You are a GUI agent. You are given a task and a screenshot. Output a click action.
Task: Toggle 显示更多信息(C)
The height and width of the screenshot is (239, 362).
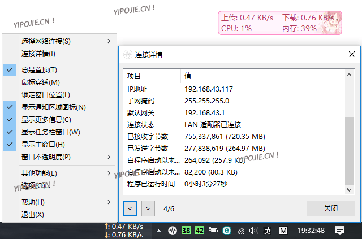tap(59, 120)
